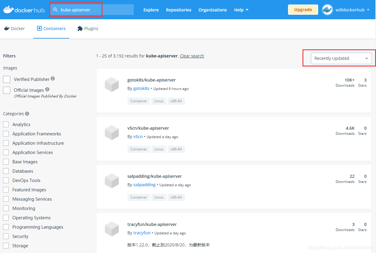Open the salpadding/kube-apiserver repository title
The width and height of the screenshot is (376, 253).
[155, 176]
